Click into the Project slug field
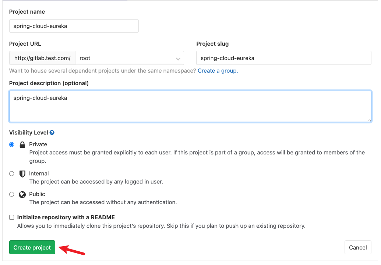This screenshot has height=265, width=381. click(x=284, y=58)
